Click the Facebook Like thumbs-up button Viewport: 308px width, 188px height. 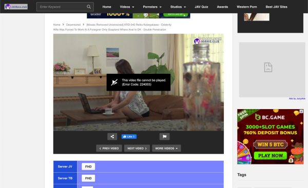pyautogui.click(x=129, y=137)
